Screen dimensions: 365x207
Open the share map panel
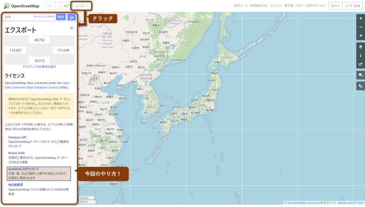point(360,64)
